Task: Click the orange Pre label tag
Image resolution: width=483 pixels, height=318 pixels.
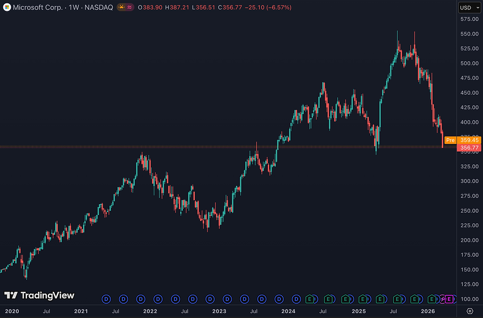Action: [x=450, y=140]
